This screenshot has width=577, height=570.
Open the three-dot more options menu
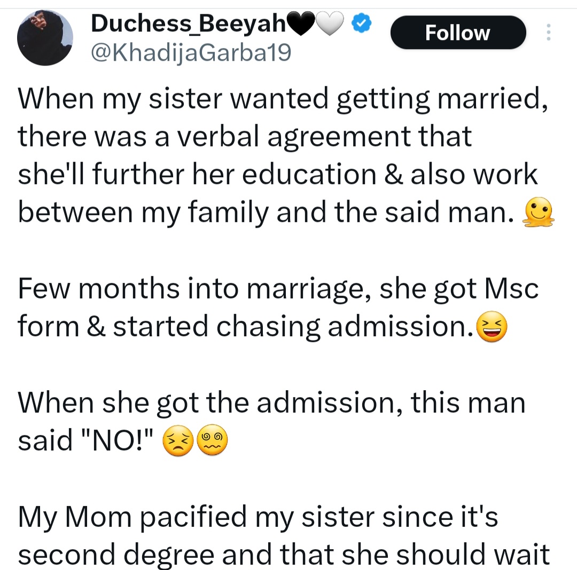tap(549, 33)
